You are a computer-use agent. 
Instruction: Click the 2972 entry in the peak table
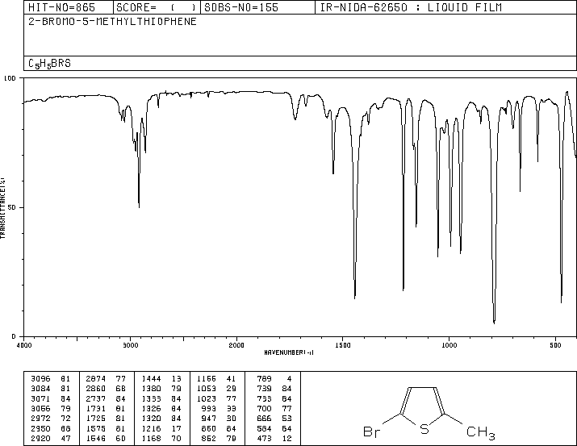(40, 419)
